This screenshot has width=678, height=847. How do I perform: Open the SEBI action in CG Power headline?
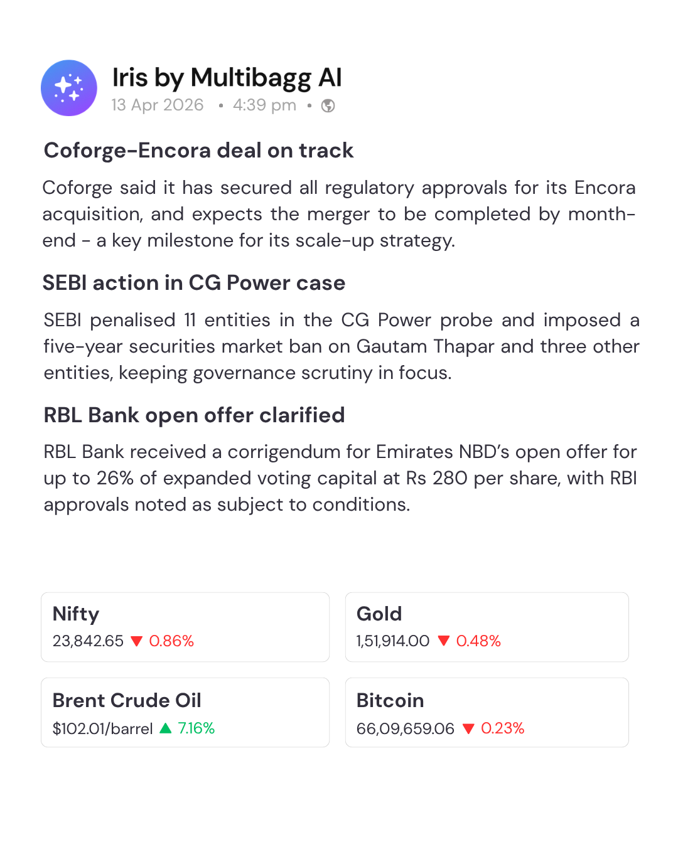(194, 283)
